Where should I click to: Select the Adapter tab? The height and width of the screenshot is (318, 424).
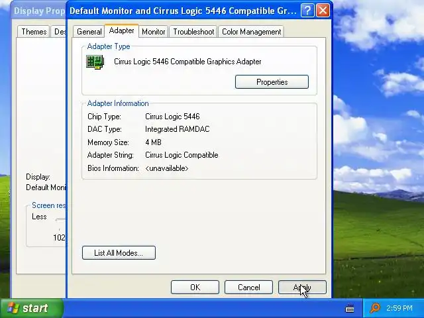tap(121, 30)
